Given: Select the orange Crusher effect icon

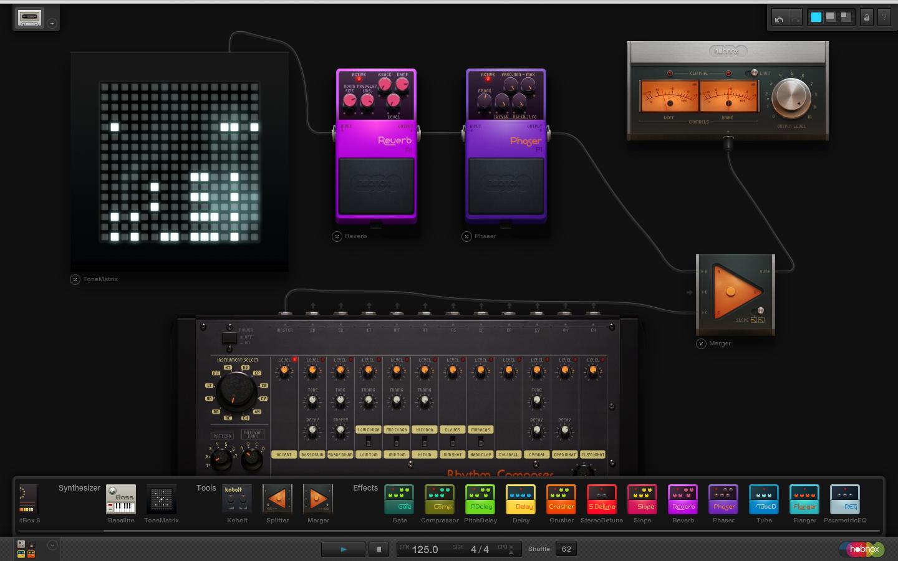Looking at the screenshot, I should point(561,499).
